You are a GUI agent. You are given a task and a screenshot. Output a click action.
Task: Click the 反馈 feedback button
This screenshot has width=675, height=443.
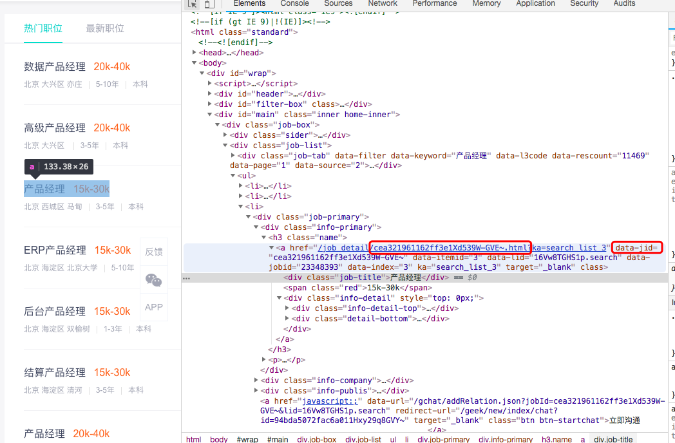click(x=154, y=252)
